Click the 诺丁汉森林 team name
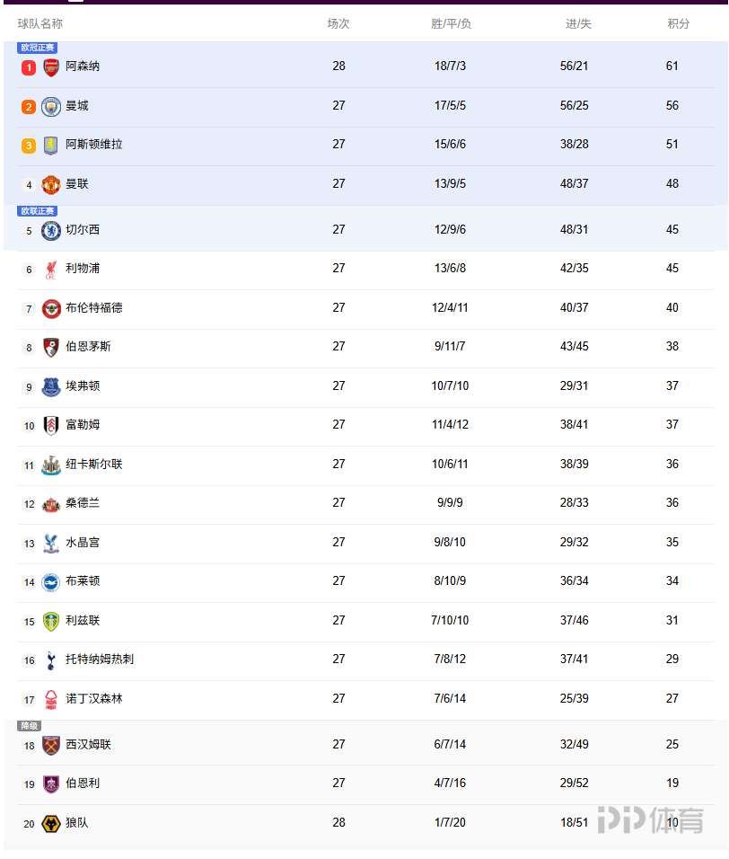Image resolution: width=729 pixels, height=859 pixels. point(94,699)
